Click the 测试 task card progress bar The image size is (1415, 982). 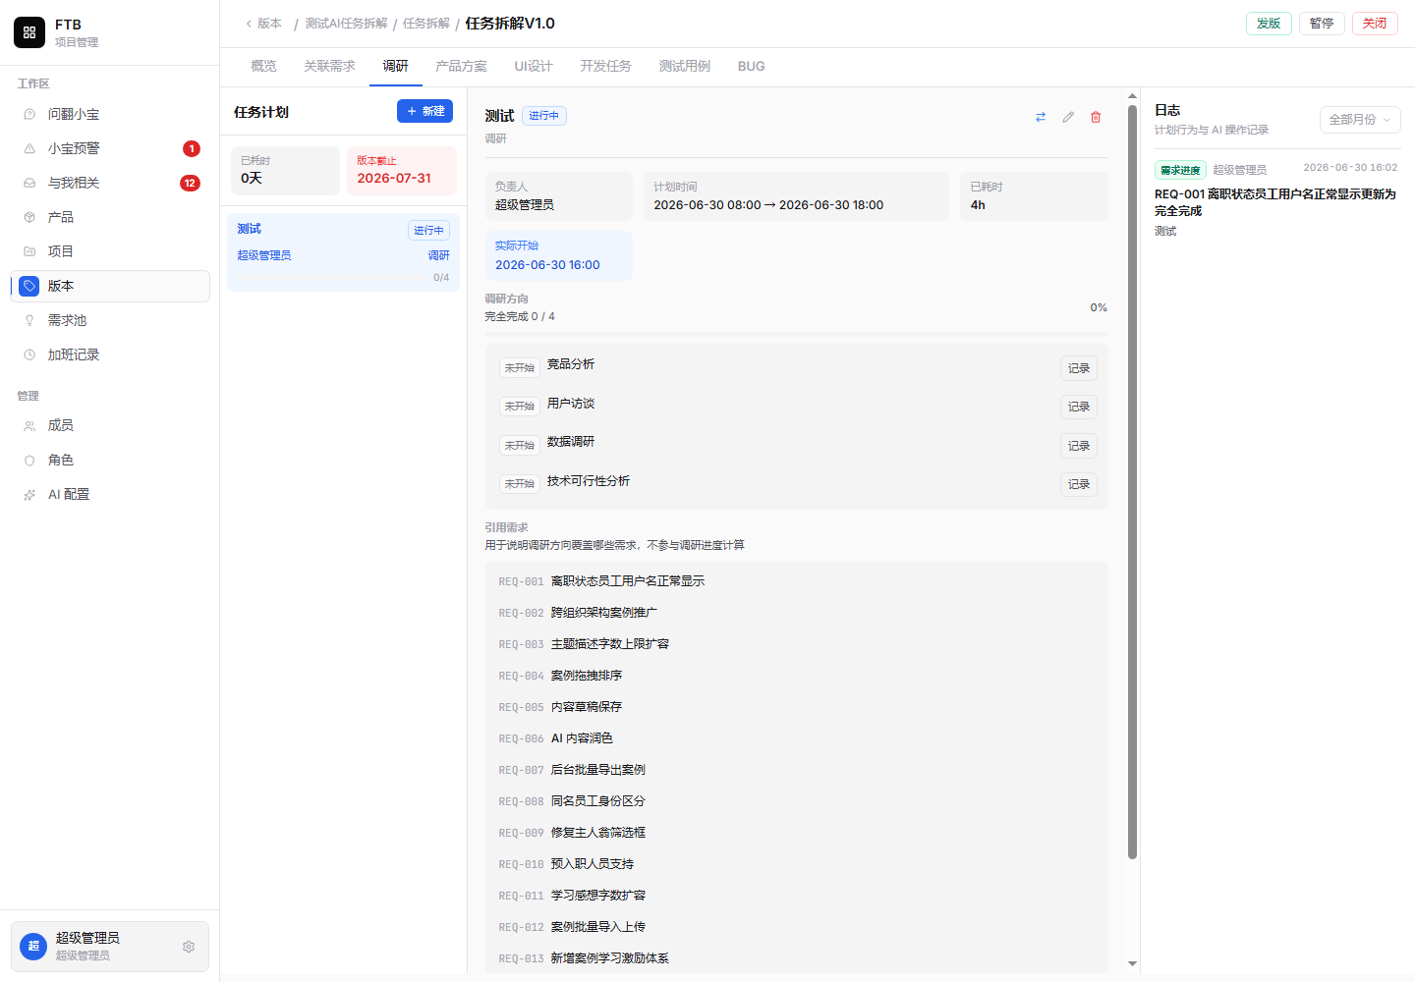331,278
